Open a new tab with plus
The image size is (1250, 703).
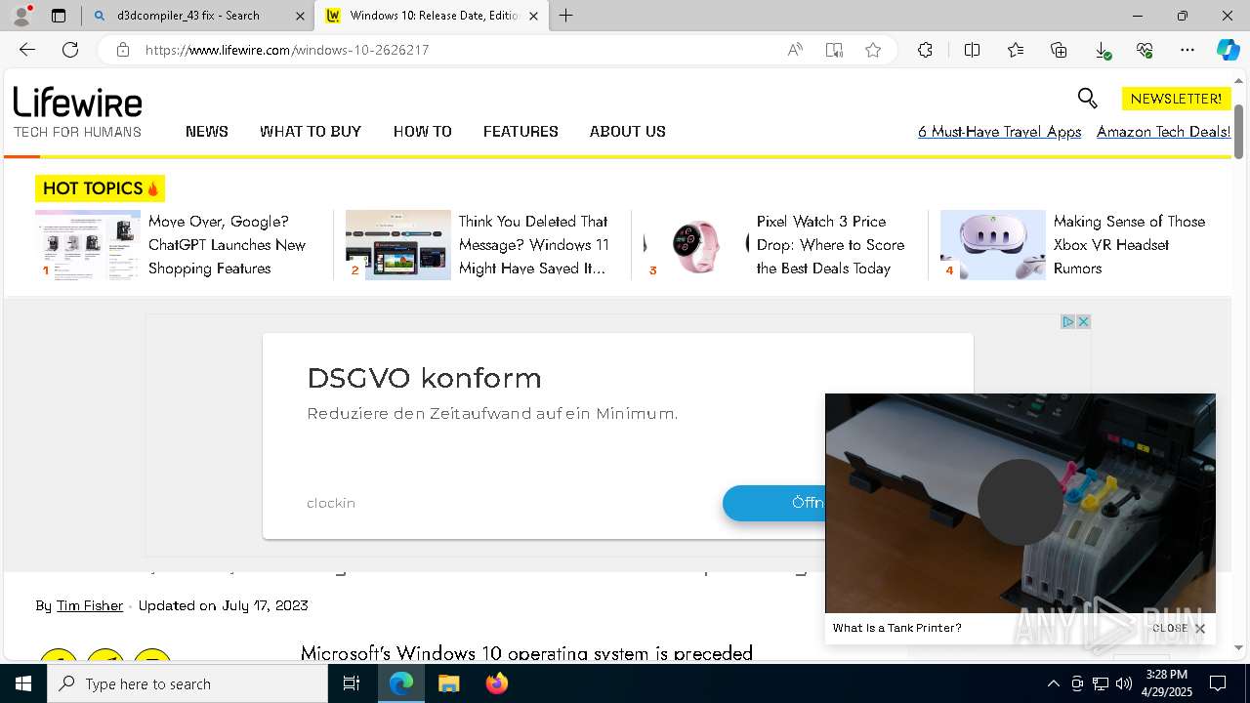pos(565,16)
